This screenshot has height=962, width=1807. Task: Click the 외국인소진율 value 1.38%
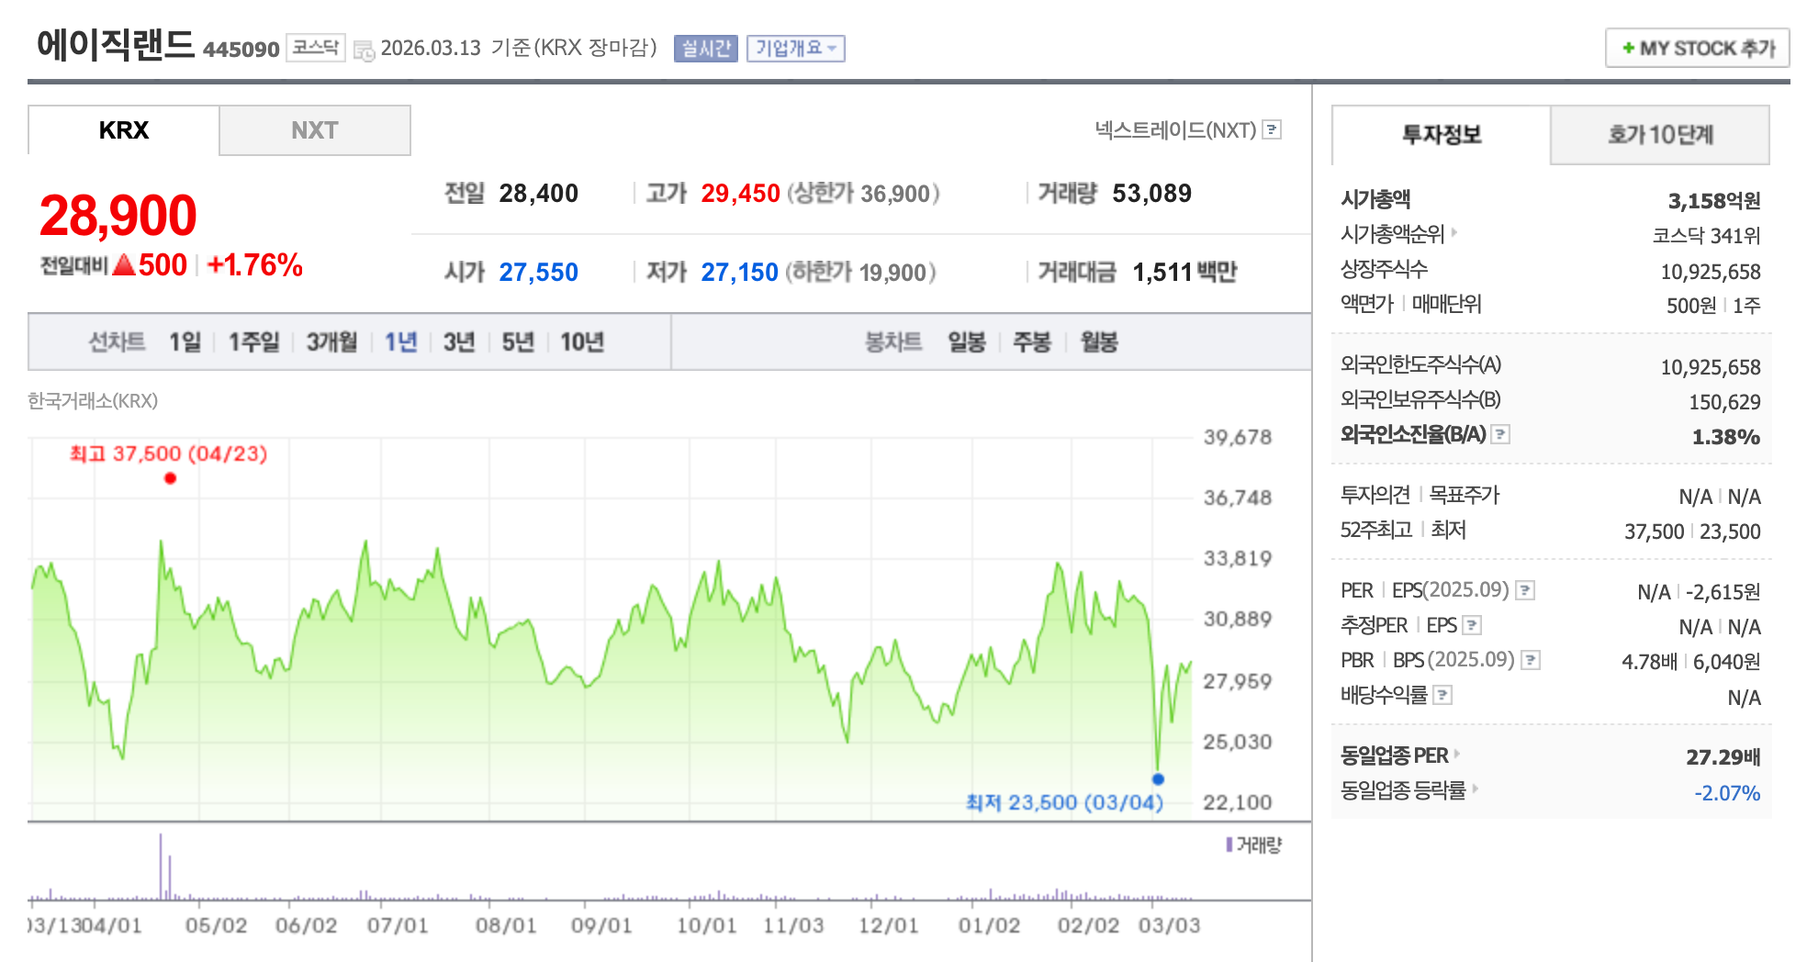(x=1726, y=437)
